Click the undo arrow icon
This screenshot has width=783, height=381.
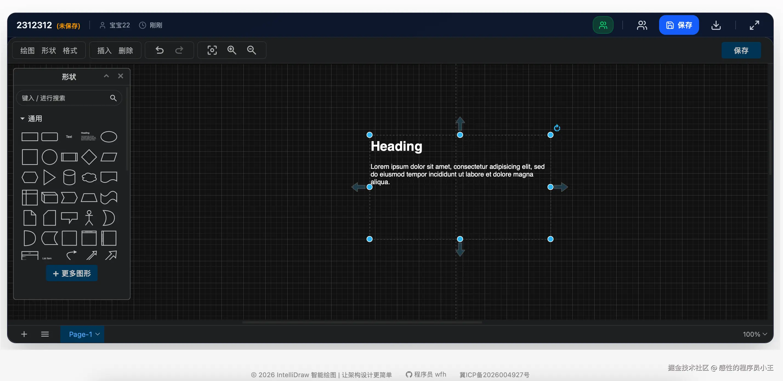pos(160,50)
